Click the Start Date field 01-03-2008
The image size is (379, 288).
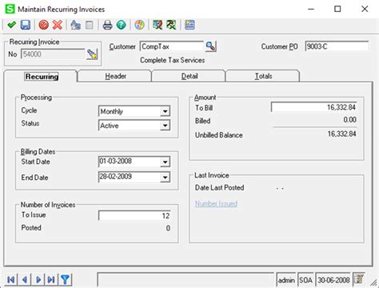click(130, 162)
